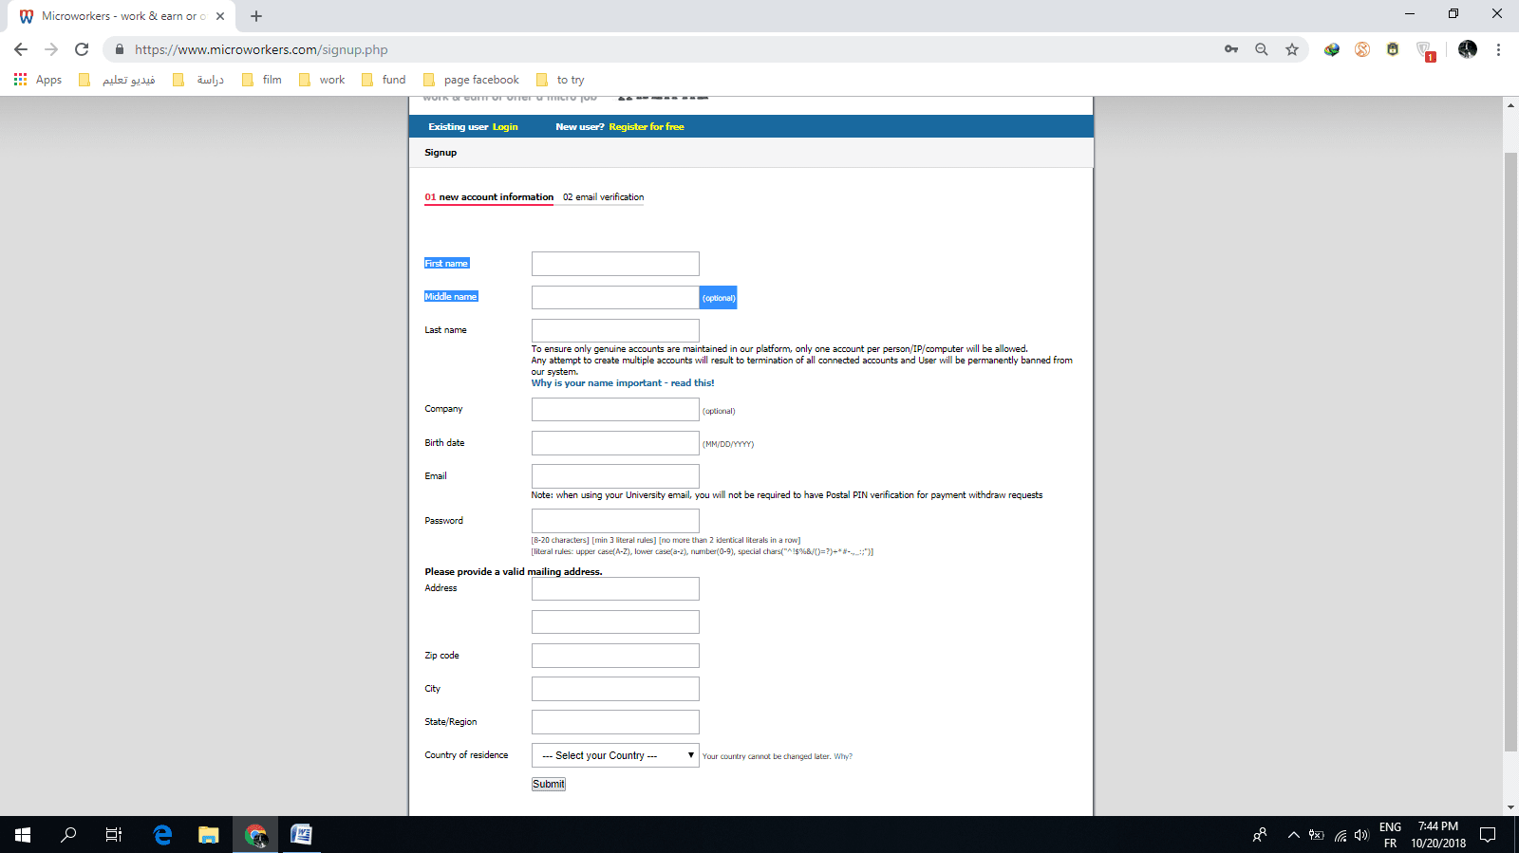Launch File Explorer from taskbar

tap(208, 835)
